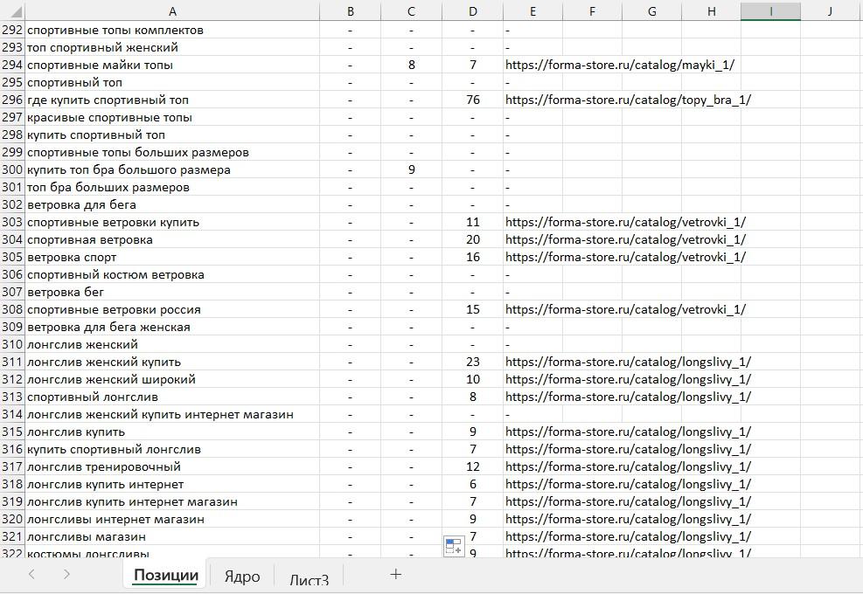Select the value 76 in column D
This screenshot has height=594, width=863.
click(472, 100)
